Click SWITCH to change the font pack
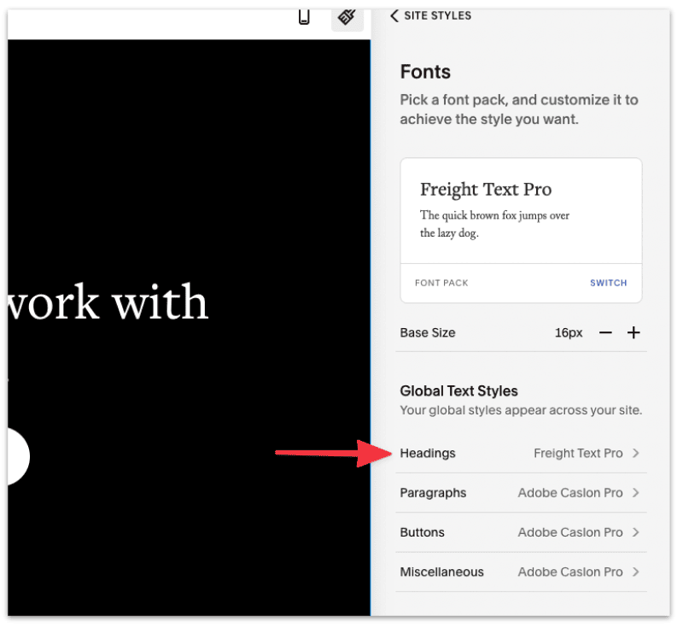Screen dimensions: 683x628 pos(608,283)
